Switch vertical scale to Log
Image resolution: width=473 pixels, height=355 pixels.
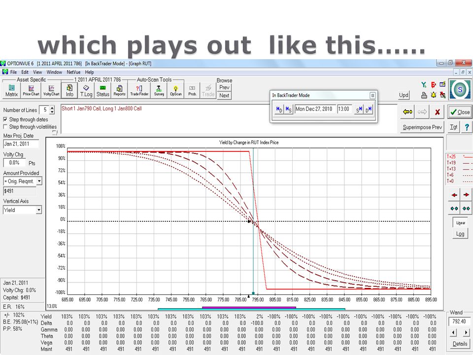pyautogui.click(x=460, y=234)
